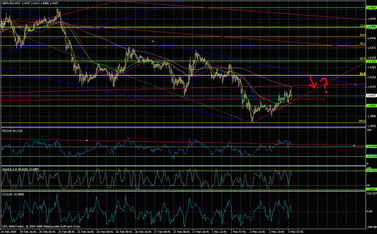Click the white current price tag 1.4107

tap(371, 95)
